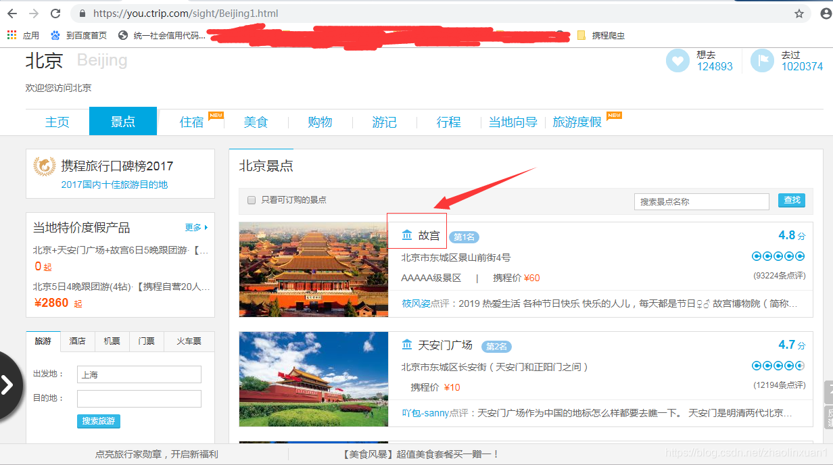Bookmark this page with the star icon
The height and width of the screenshot is (465, 833).
pos(799,14)
